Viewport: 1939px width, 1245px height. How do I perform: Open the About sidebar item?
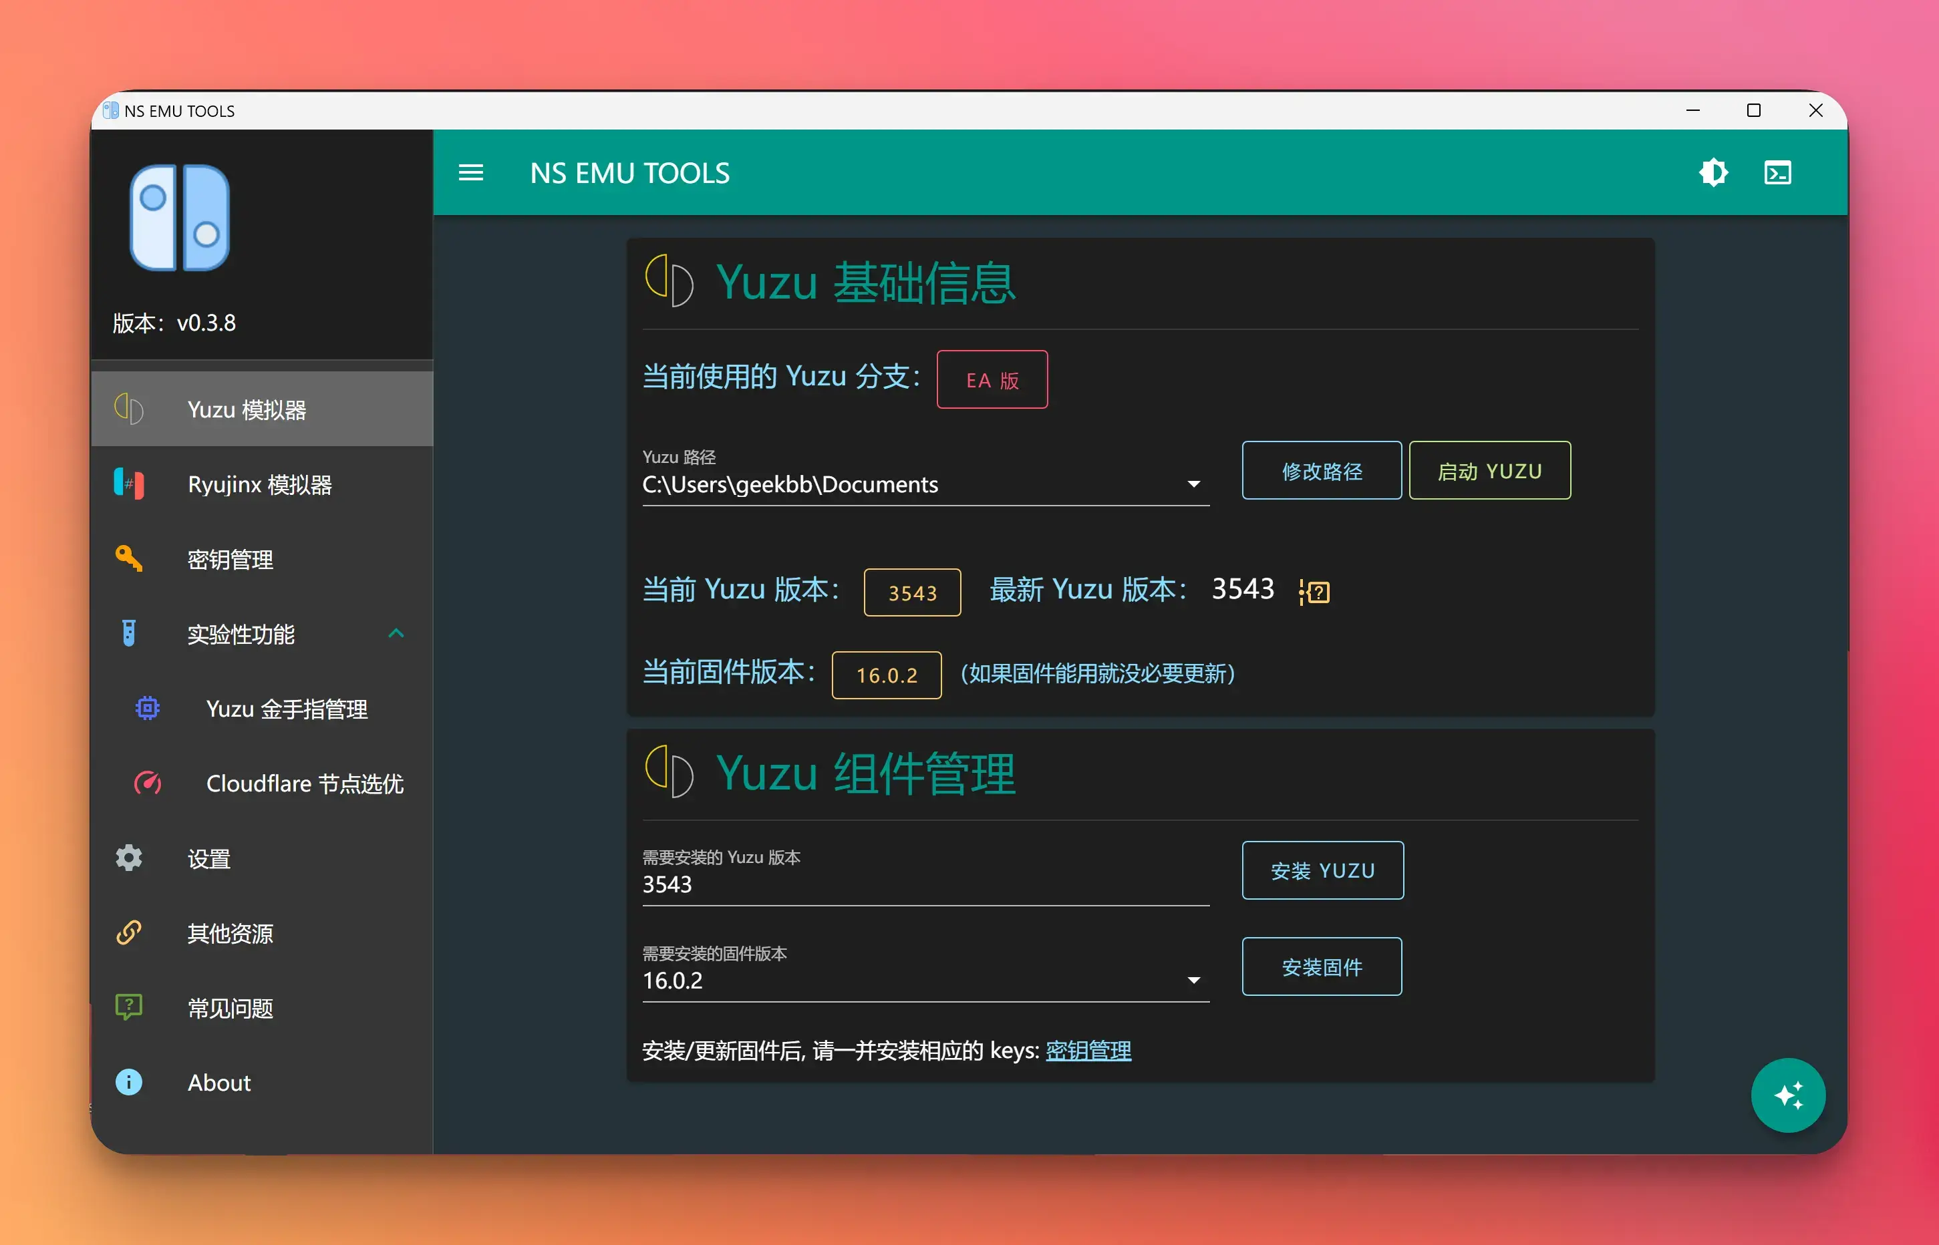(x=218, y=1082)
